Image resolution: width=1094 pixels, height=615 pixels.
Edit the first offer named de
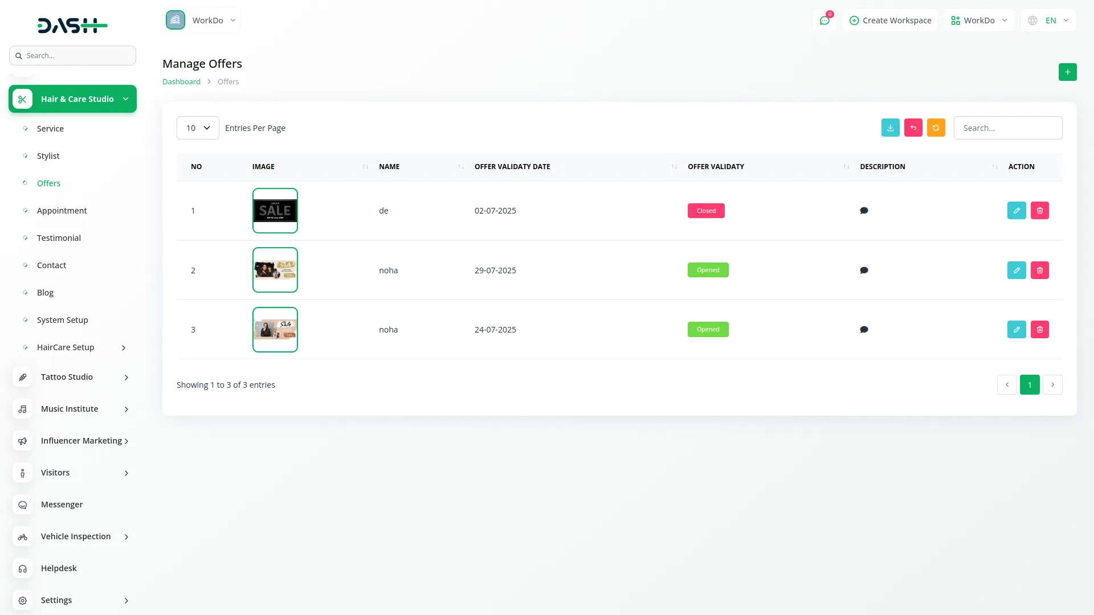1016,211
